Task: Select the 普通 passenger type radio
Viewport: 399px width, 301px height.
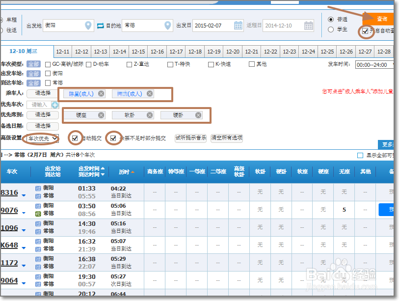Action: click(x=331, y=19)
